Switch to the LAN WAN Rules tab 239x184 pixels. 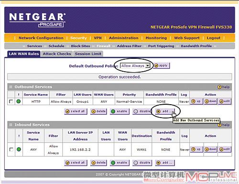[24, 54]
